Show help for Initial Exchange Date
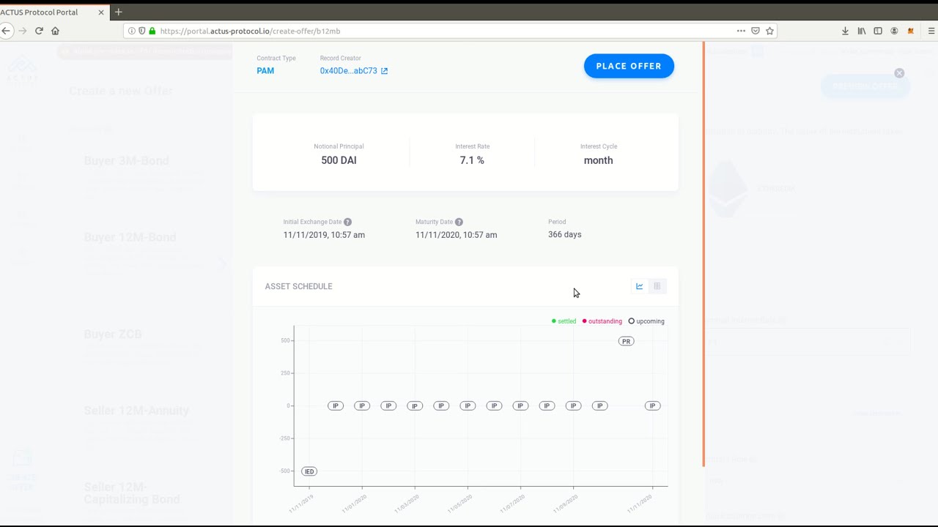938x527 pixels. pos(347,222)
